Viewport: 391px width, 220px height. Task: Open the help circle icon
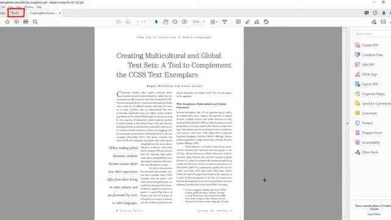[x=375, y=13]
